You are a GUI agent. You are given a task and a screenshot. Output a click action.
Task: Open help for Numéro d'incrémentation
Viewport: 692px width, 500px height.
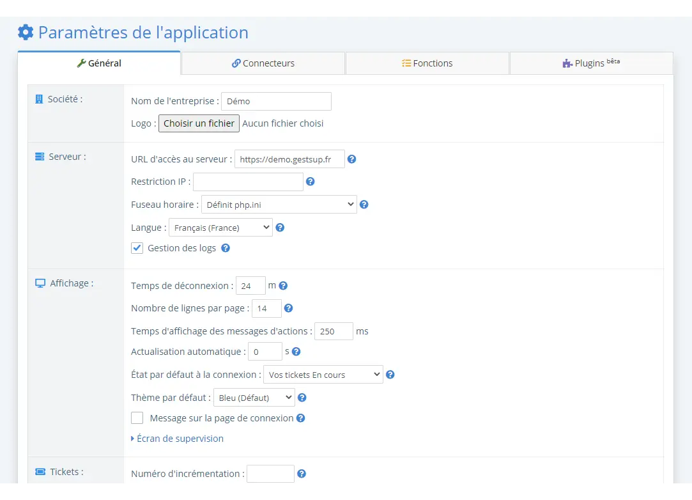tap(301, 473)
